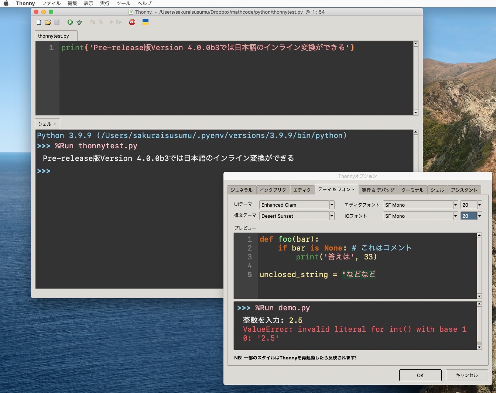Screen dimensions: 496x393
Task: Click the IO font size field
Action: pos(469,216)
